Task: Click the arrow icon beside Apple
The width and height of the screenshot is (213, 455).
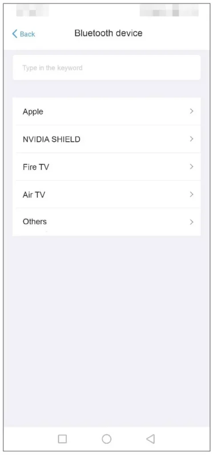Action: pos(192,111)
